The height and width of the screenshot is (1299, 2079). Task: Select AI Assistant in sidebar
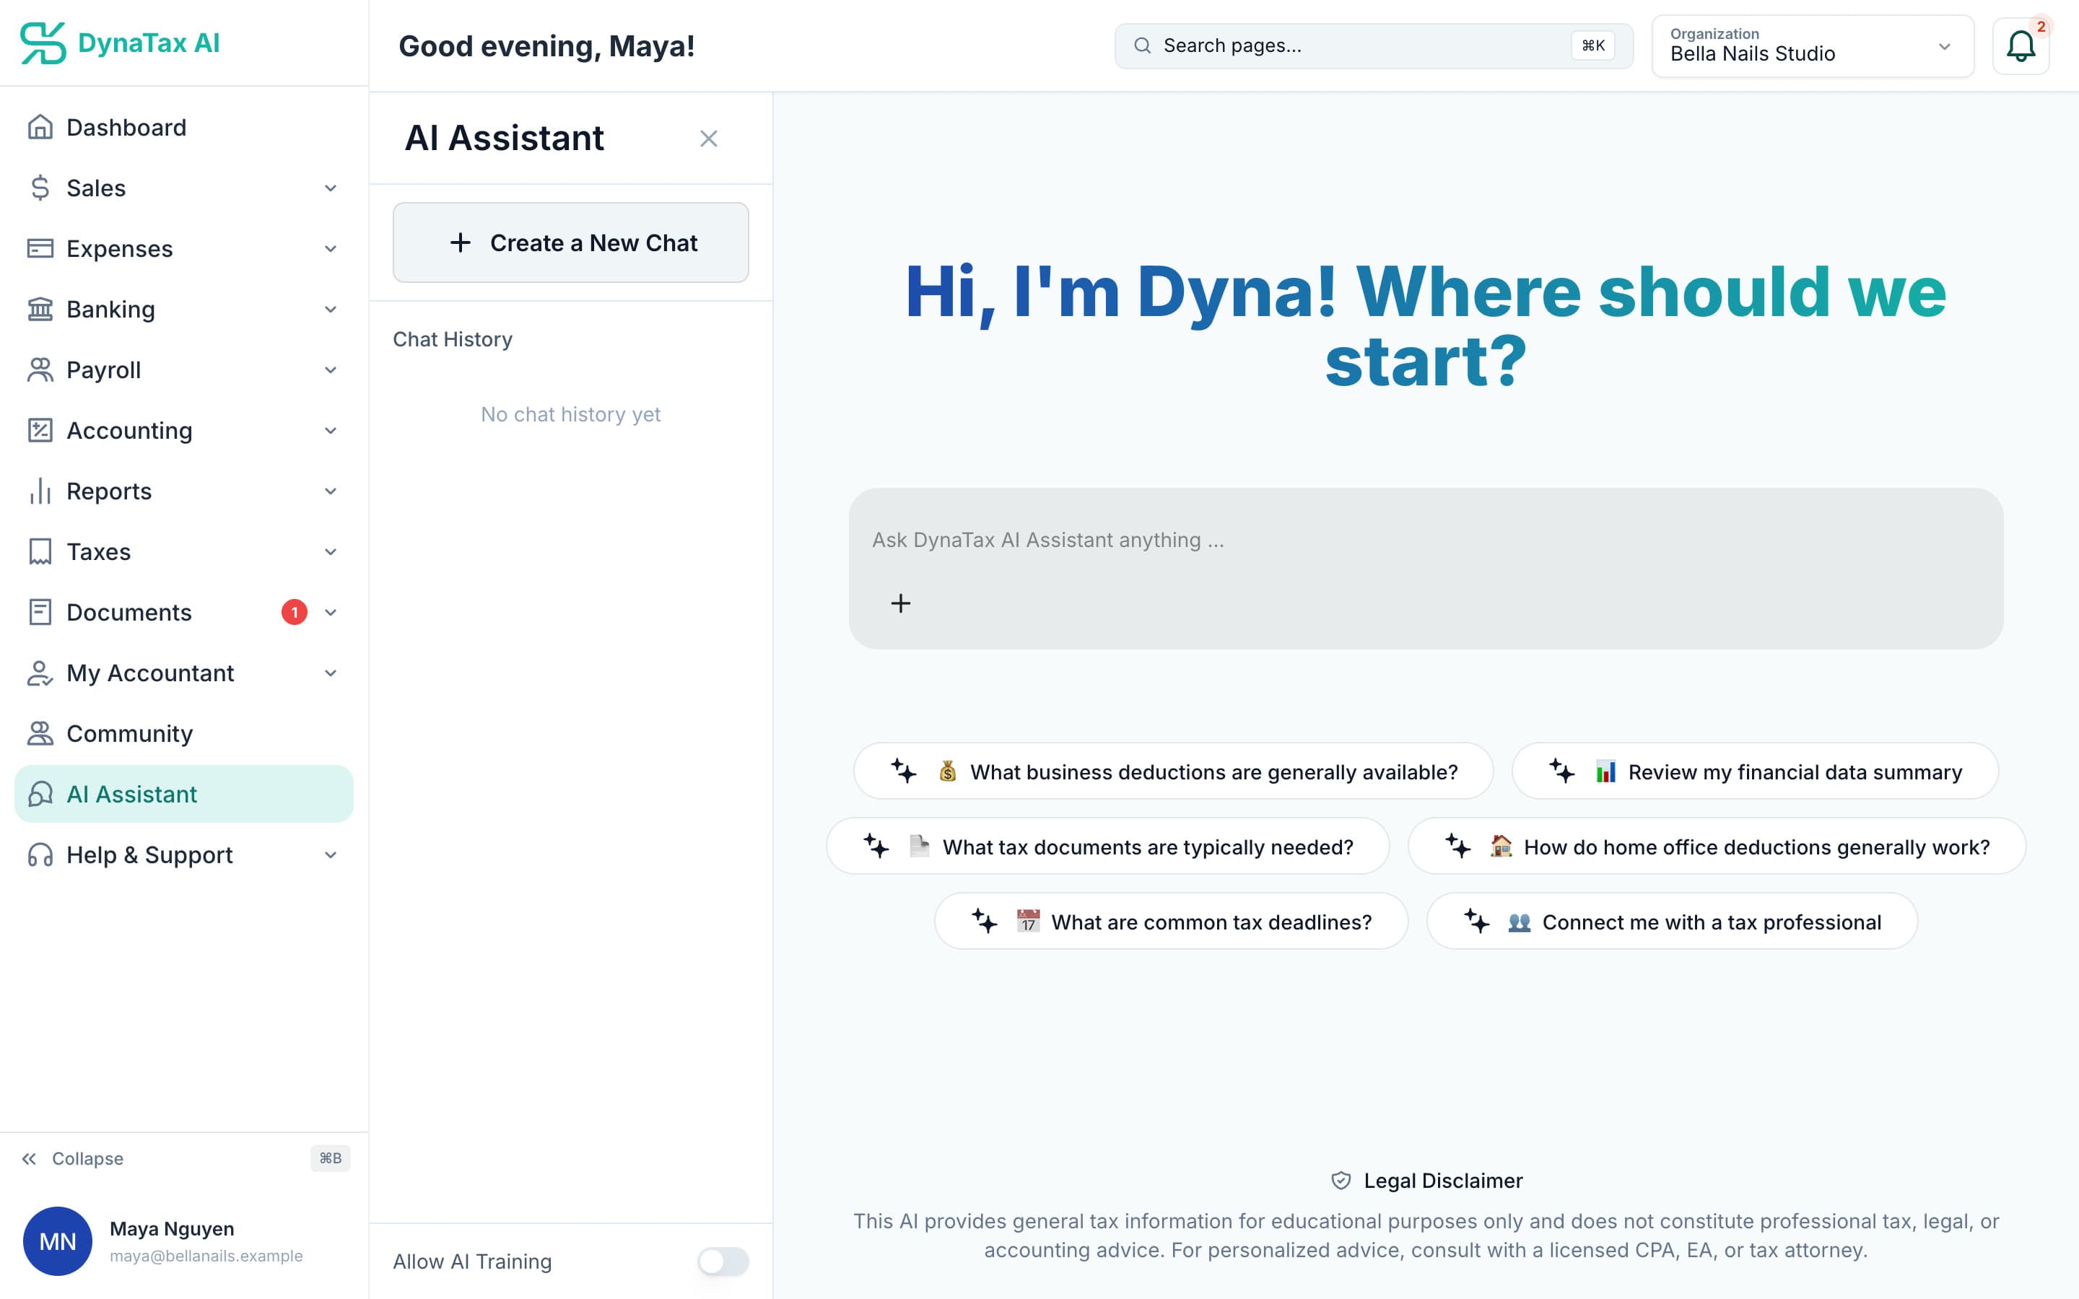(184, 794)
